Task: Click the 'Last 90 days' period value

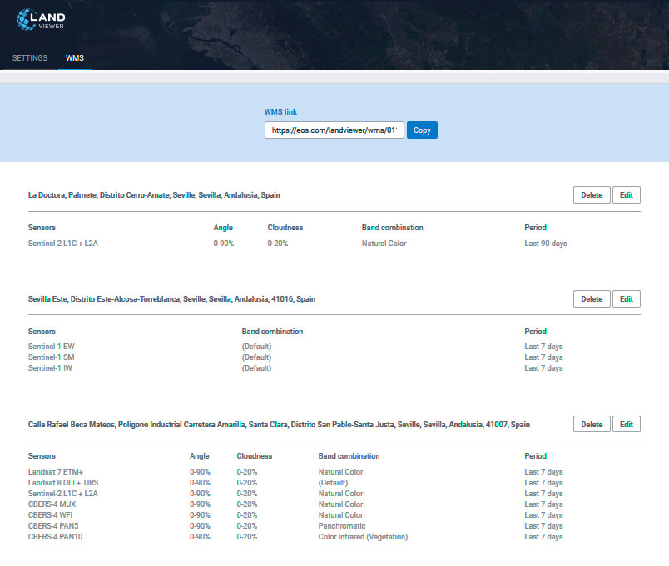Action: [x=546, y=244]
